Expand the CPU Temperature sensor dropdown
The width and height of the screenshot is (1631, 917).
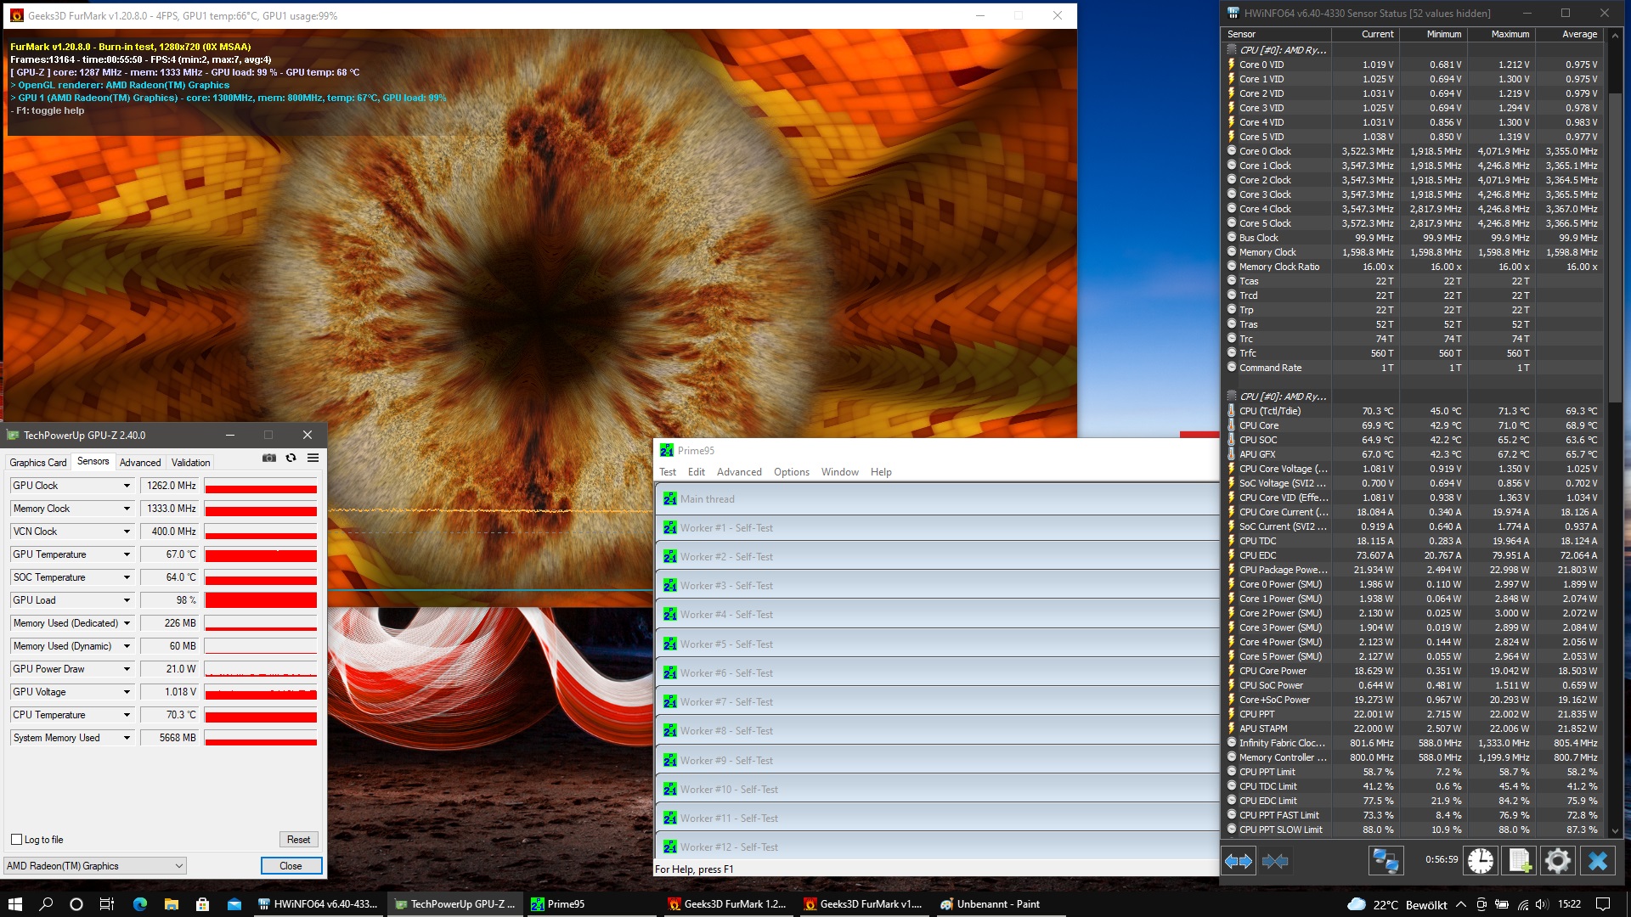click(x=127, y=715)
